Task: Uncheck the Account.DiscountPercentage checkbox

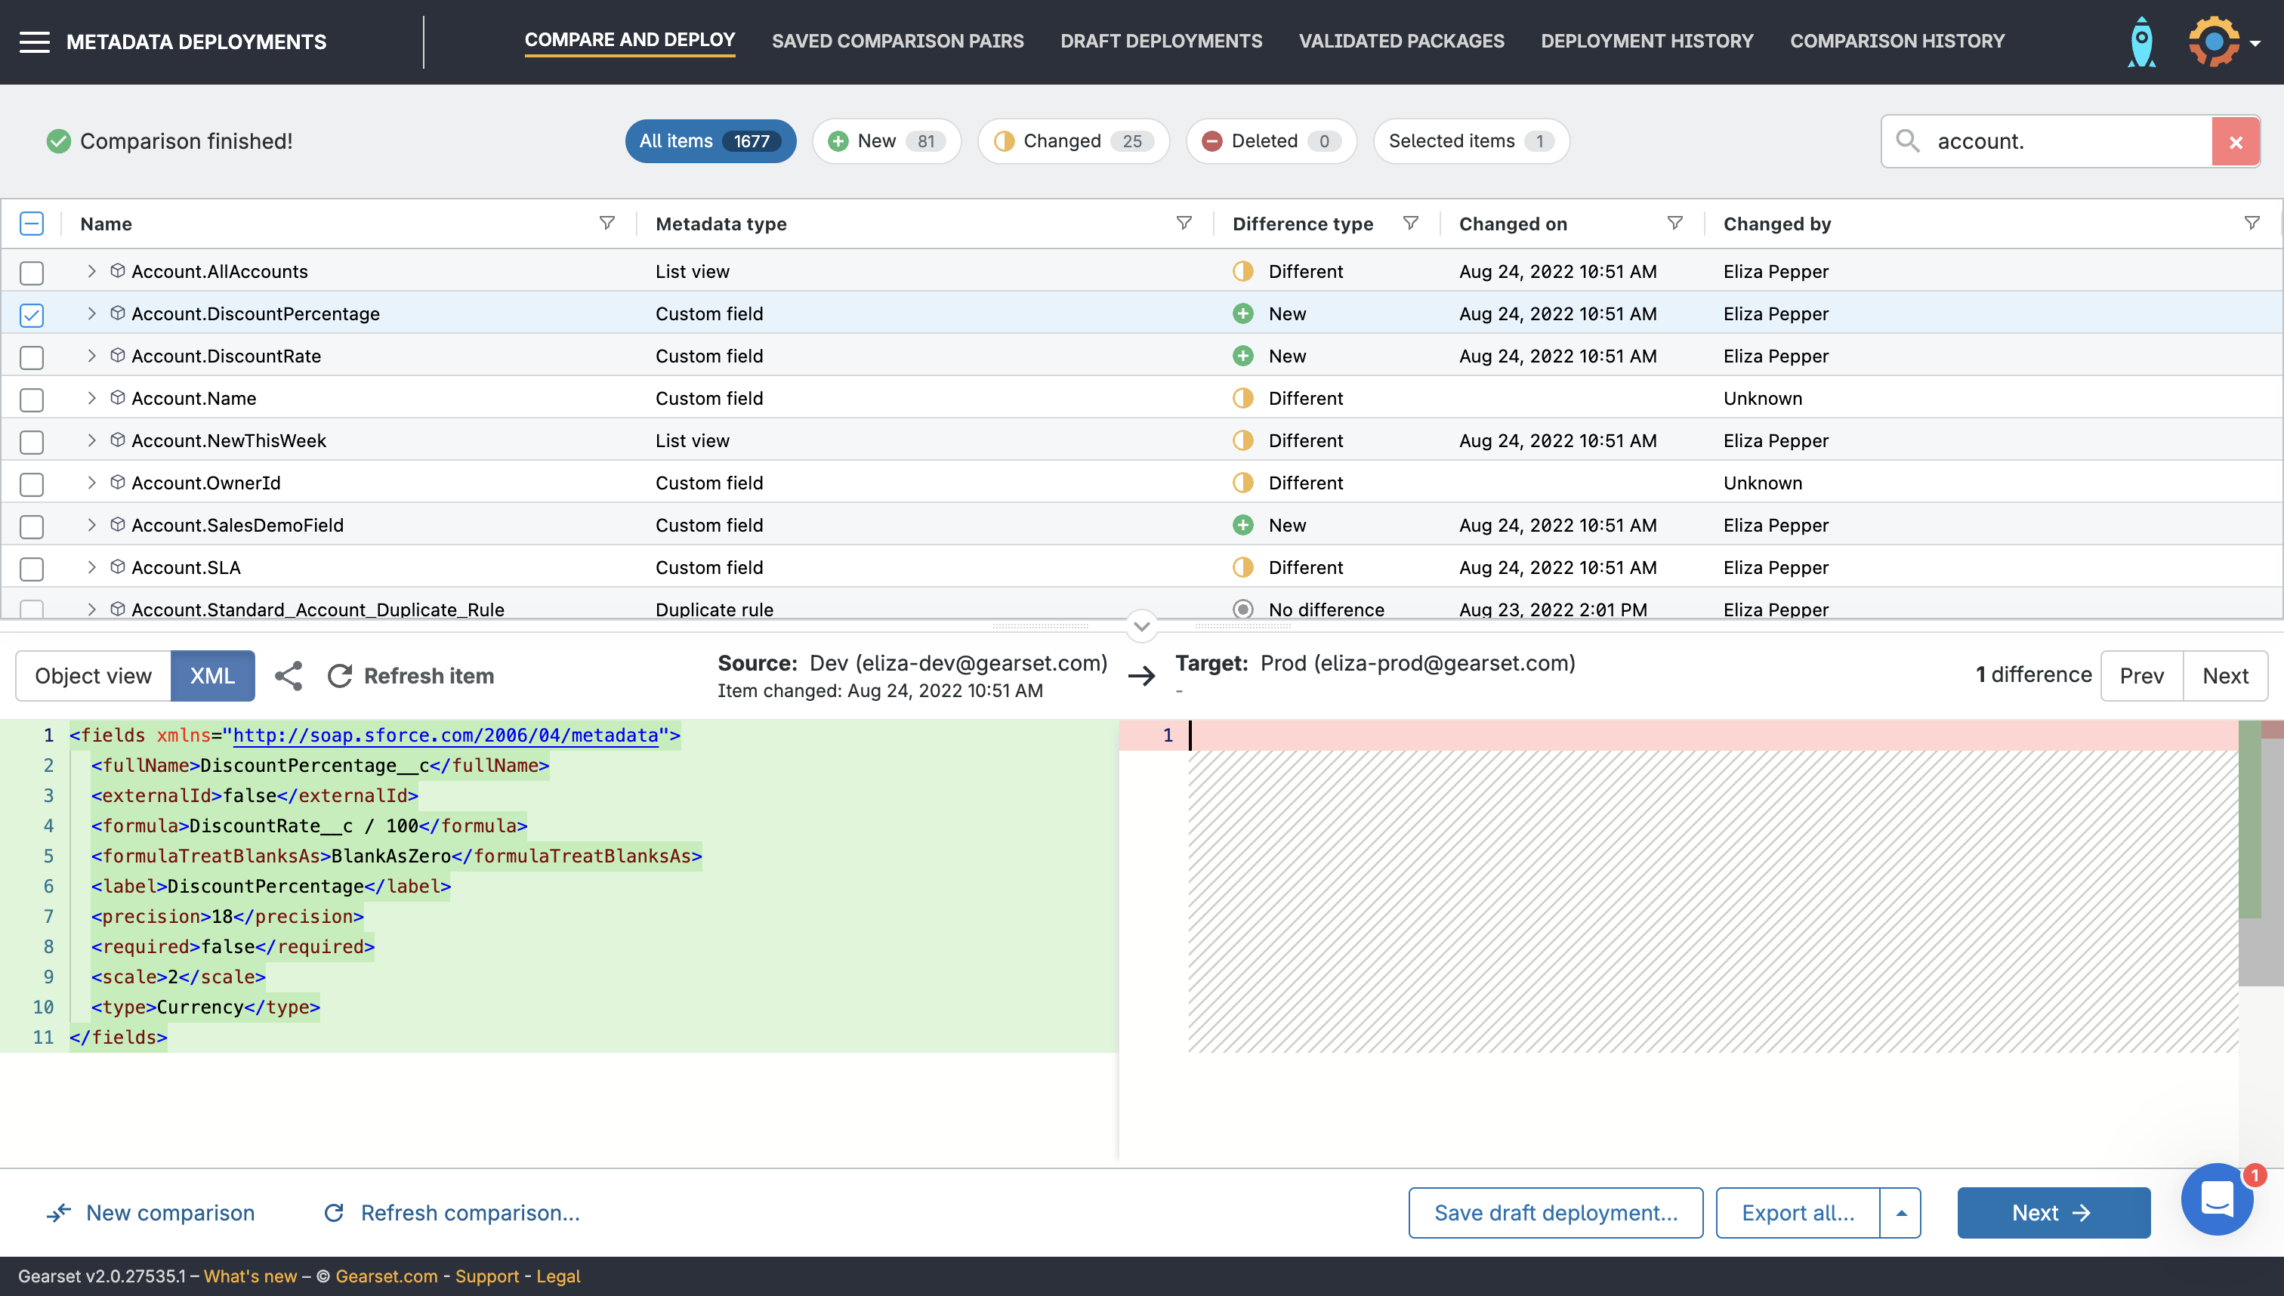Action: click(x=32, y=314)
